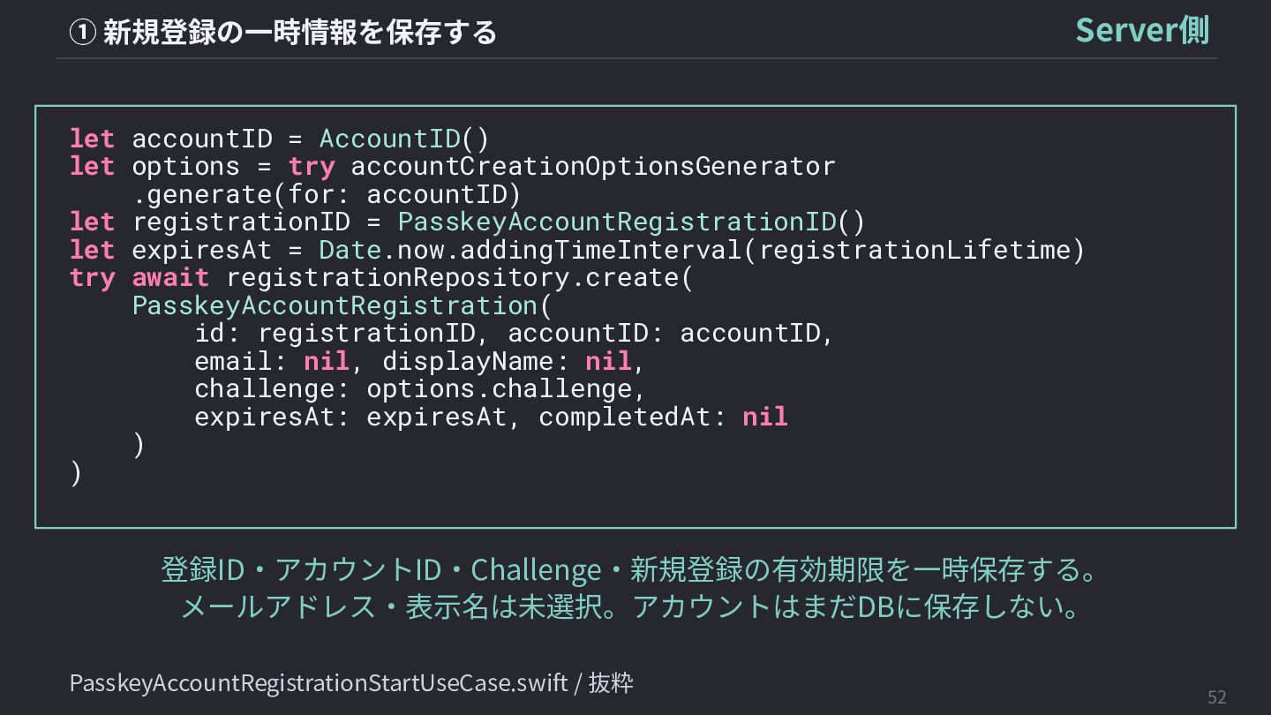Select PasskeyAccountRegistration( type in code
Viewport: 1271px width, 715px height.
point(342,305)
